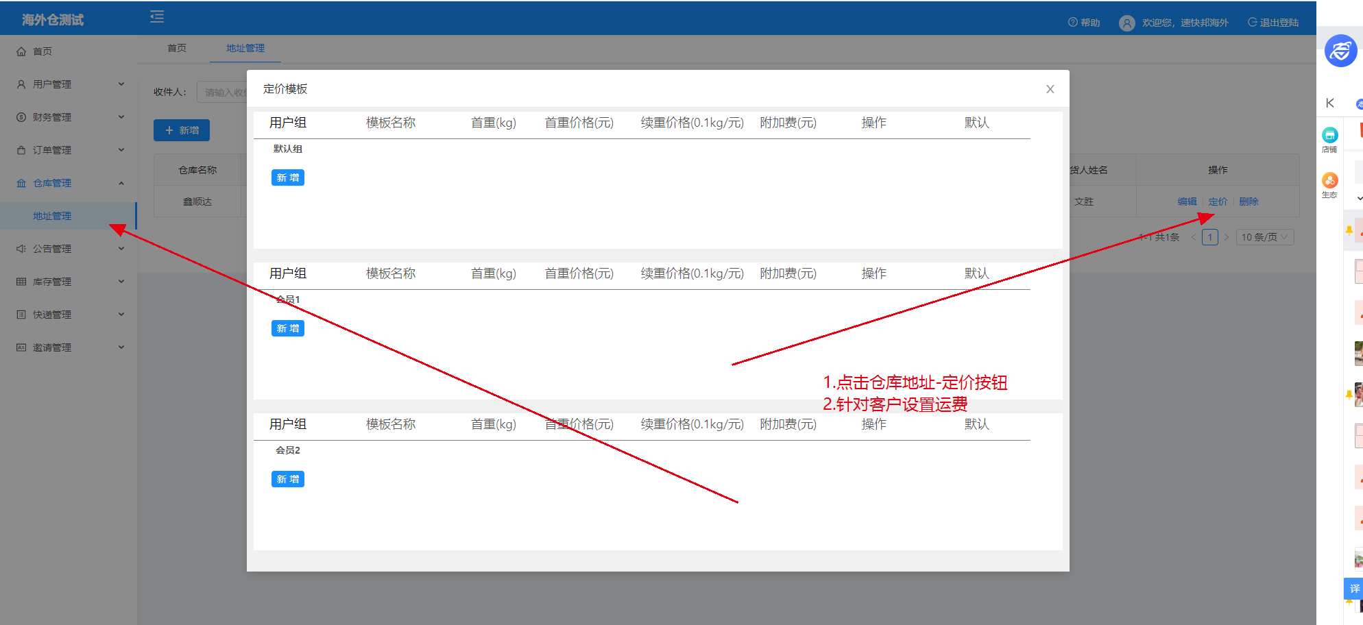
Task: Expand 公告管理 sidebar menu
Action: 69,249
